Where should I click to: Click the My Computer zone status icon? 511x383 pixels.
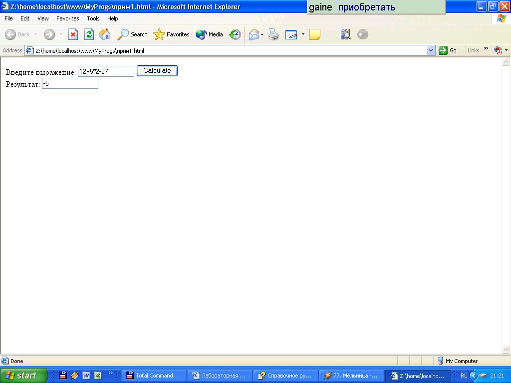(440, 361)
